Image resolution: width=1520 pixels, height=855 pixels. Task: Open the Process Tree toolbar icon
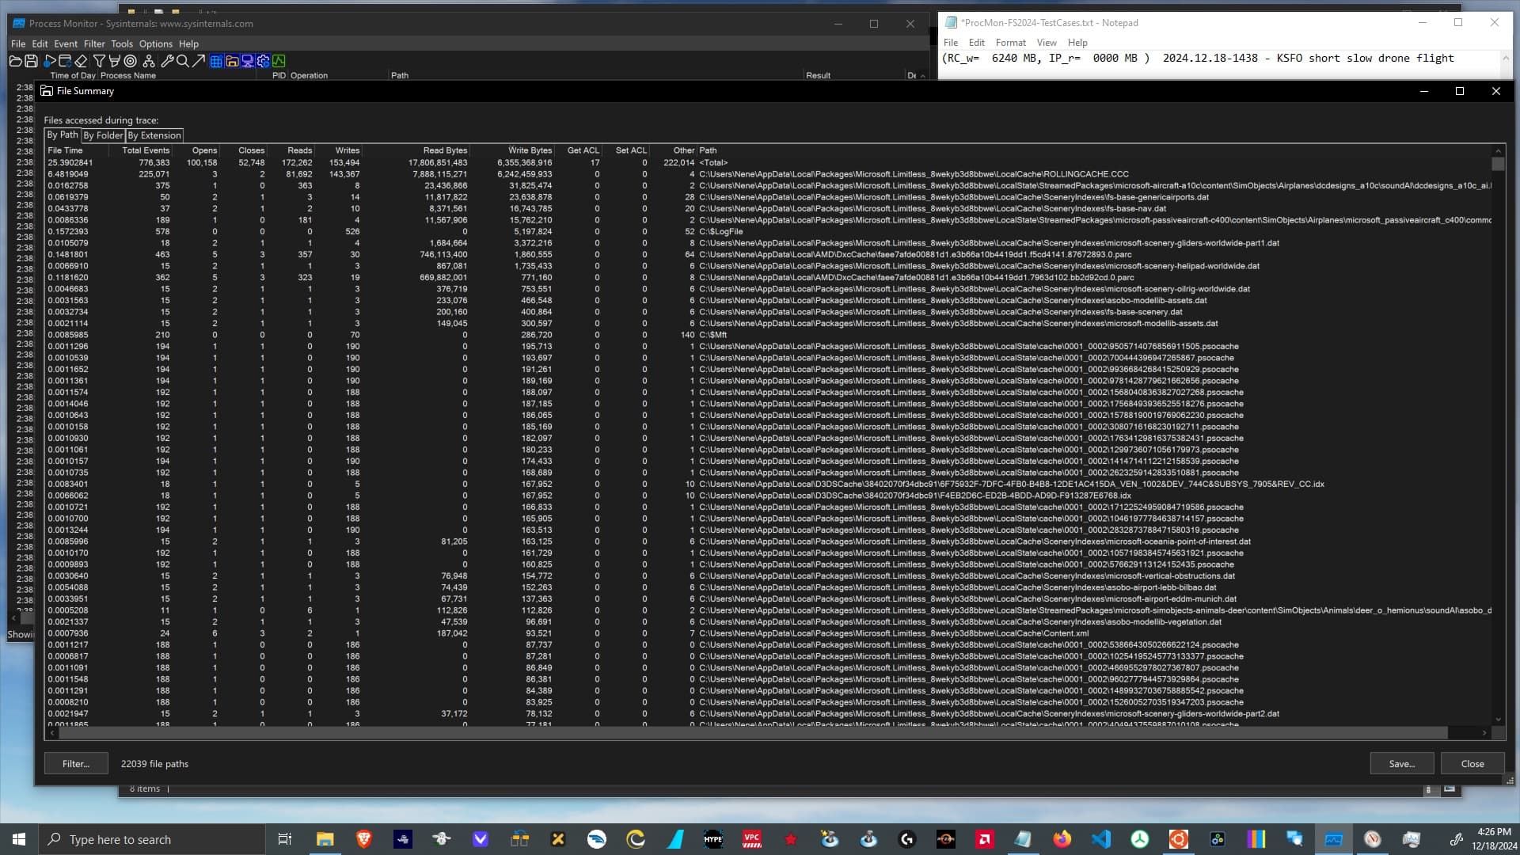(149, 61)
